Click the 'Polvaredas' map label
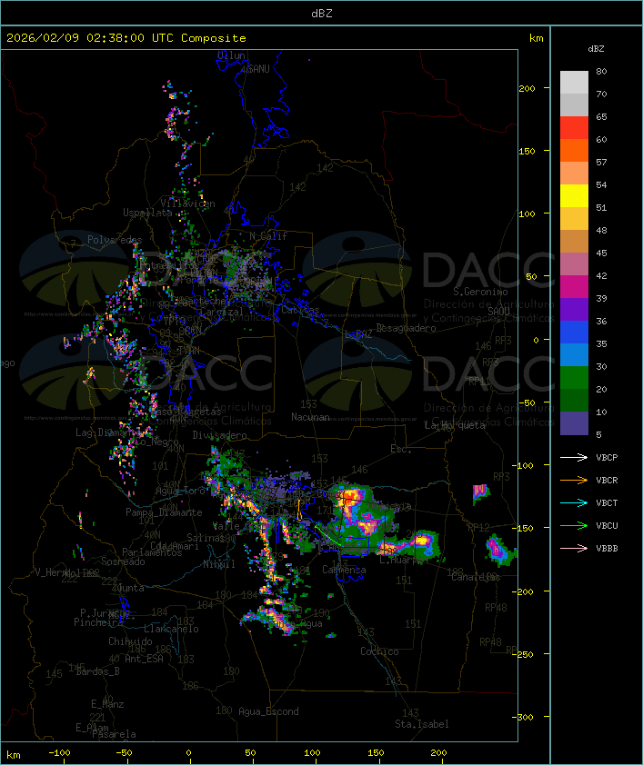643x765 pixels. click(115, 240)
